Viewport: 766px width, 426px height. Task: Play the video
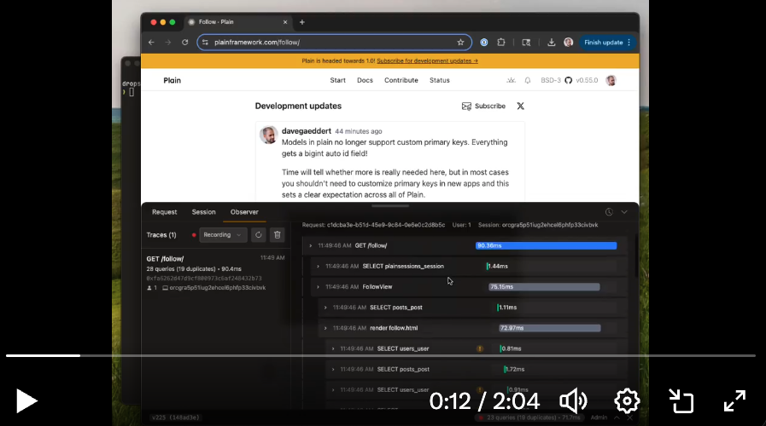tap(26, 401)
